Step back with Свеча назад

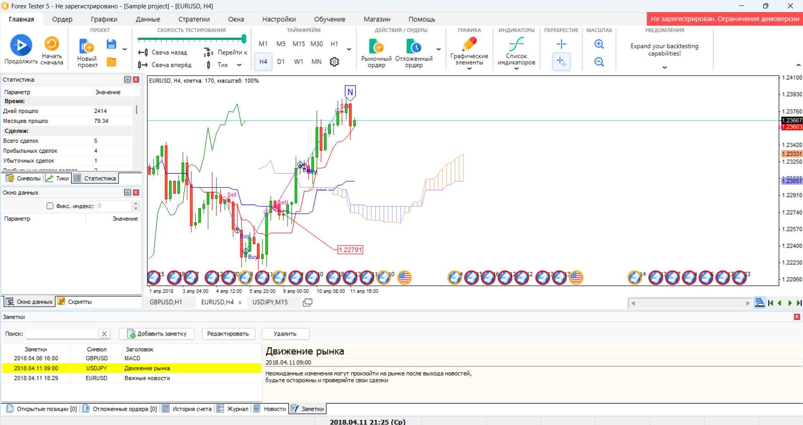tap(163, 52)
